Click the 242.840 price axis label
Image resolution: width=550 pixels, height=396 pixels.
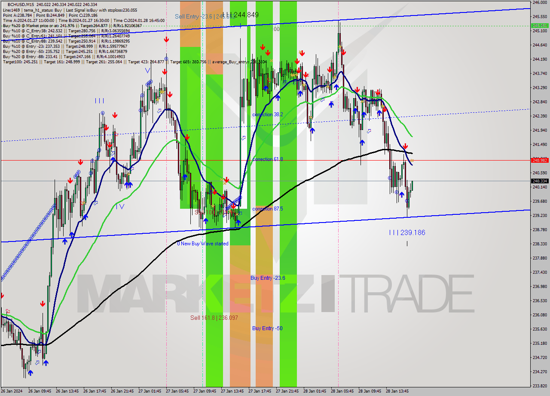click(x=540, y=102)
